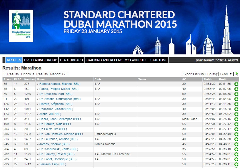Click the 'provisional/unofficial results' notice
This screenshot has width=240, height=168.
217,60
